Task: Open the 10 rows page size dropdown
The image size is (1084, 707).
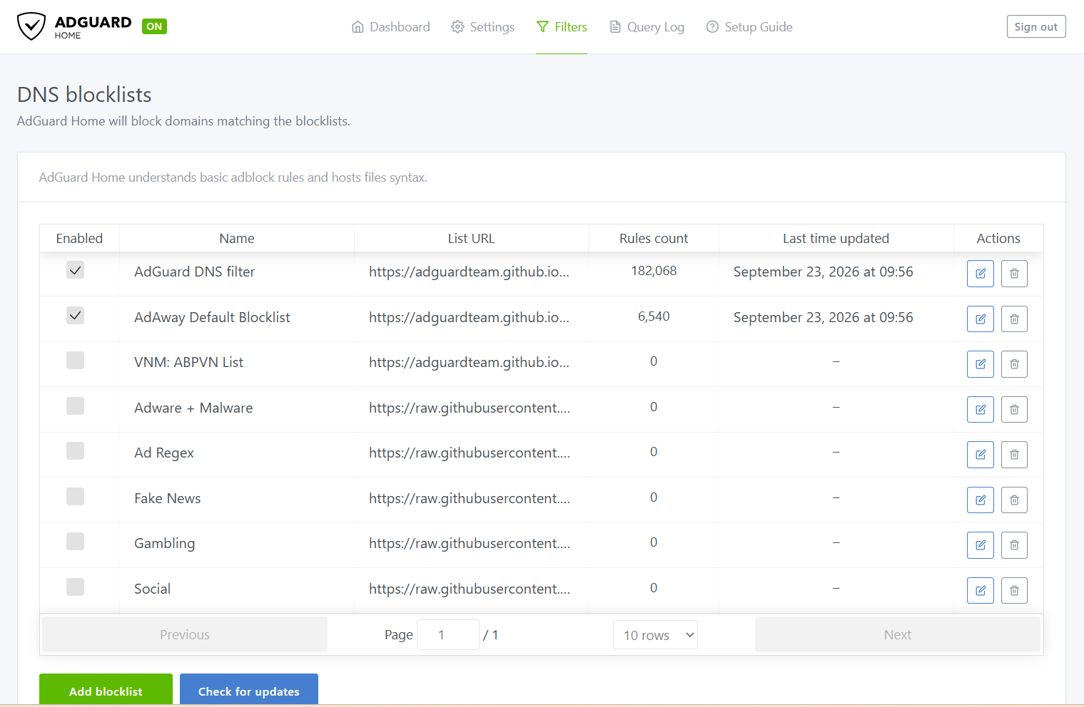Action: point(655,635)
